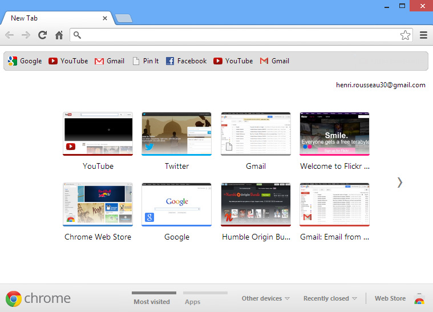Click the henri.rousseau30@gmail.com account text
This screenshot has width=433, height=312.
[x=381, y=85]
